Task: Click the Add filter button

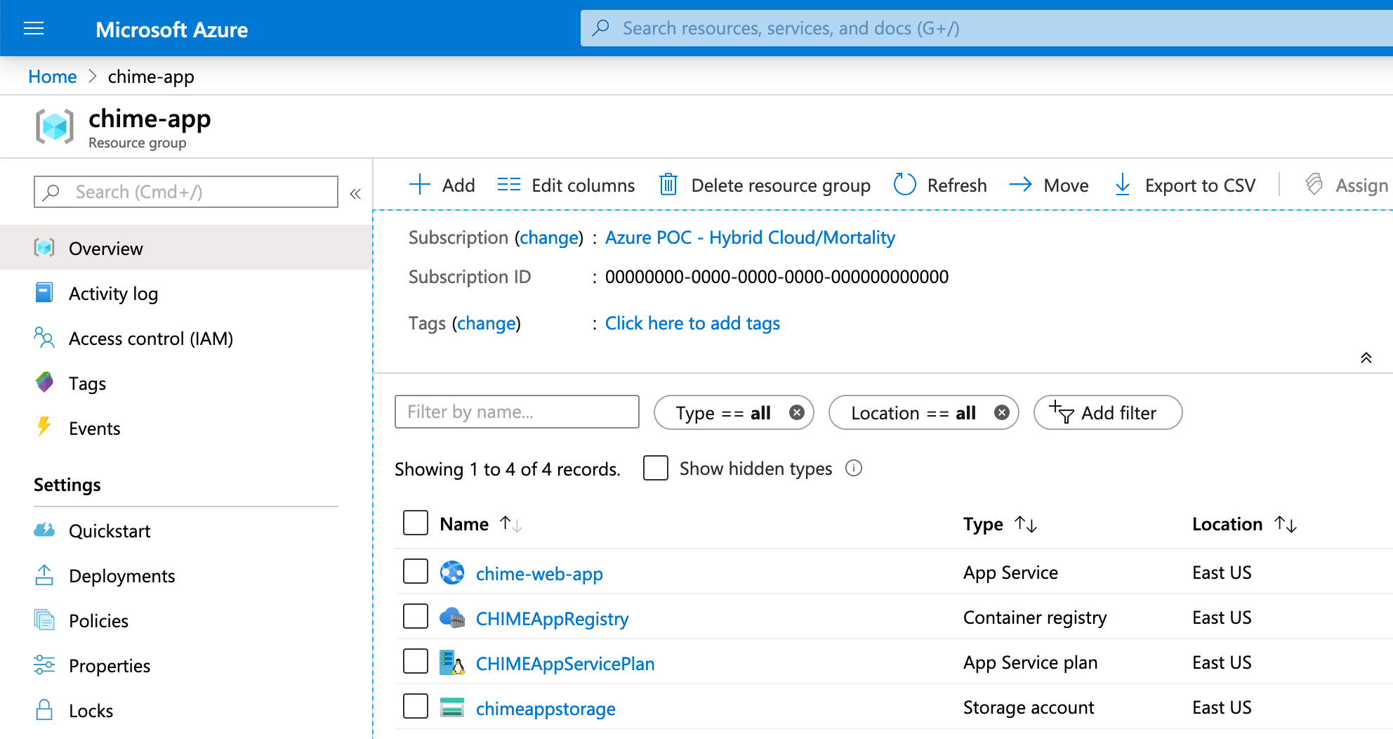Action: [x=1108, y=412]
